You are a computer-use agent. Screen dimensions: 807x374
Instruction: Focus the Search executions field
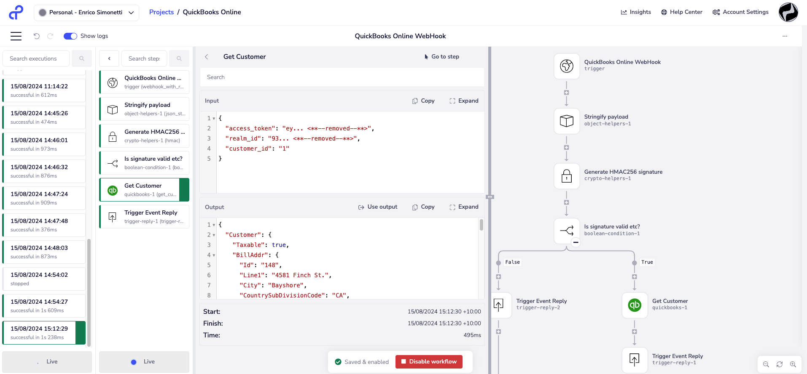(x=36, y=58)
